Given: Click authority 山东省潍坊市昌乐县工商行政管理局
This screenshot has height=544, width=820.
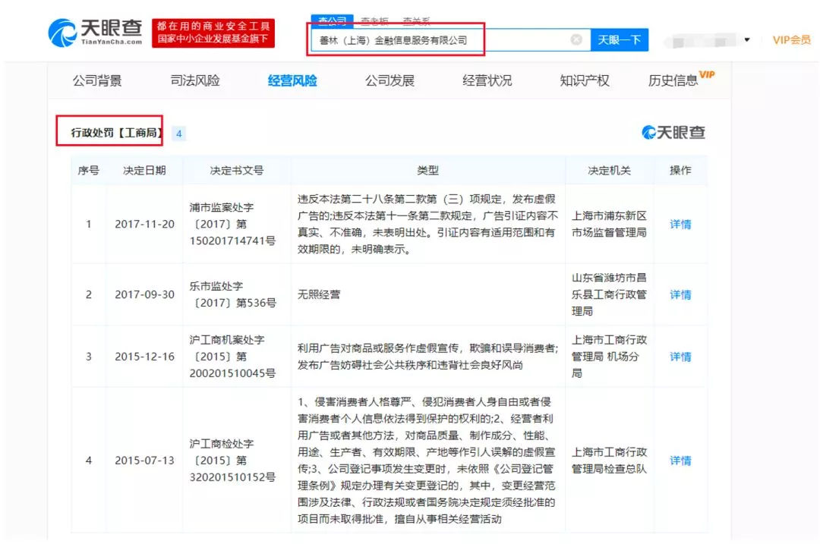Looking at the screenshot, I should [609, 294].
